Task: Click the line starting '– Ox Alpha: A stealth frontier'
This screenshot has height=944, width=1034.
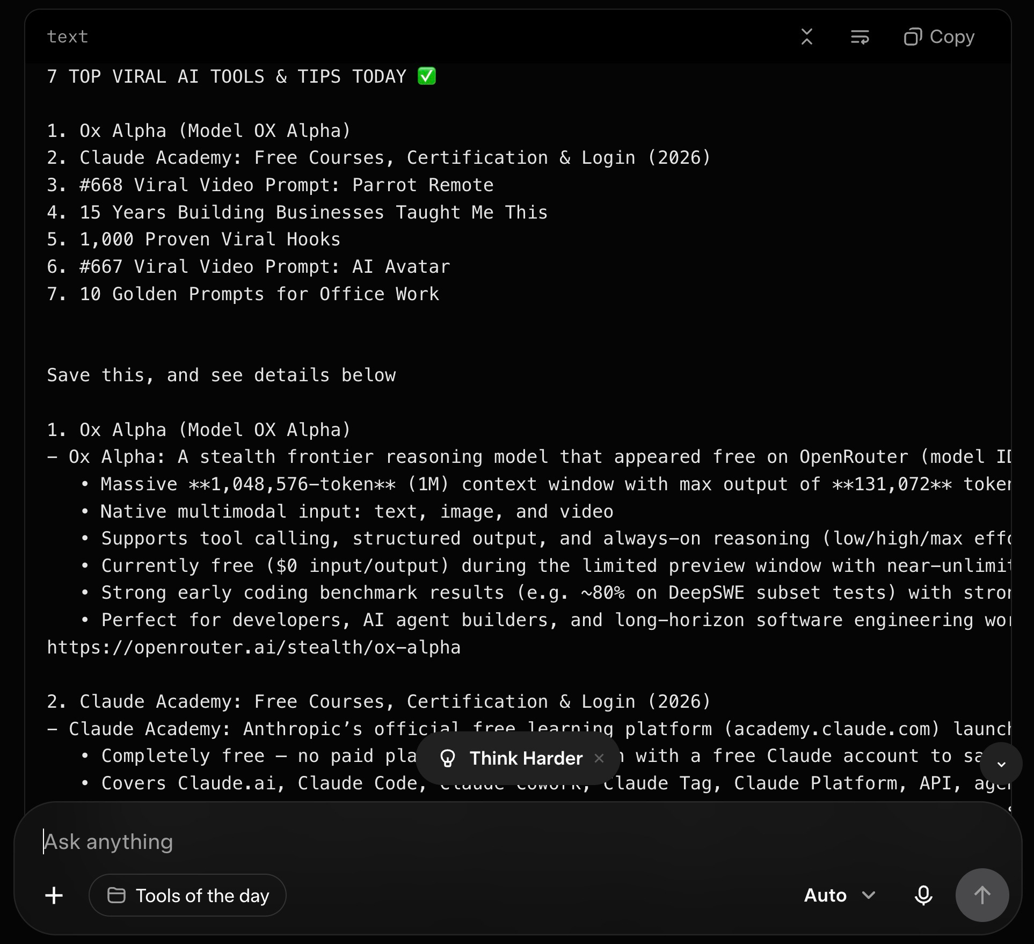Action: [529, 457]
